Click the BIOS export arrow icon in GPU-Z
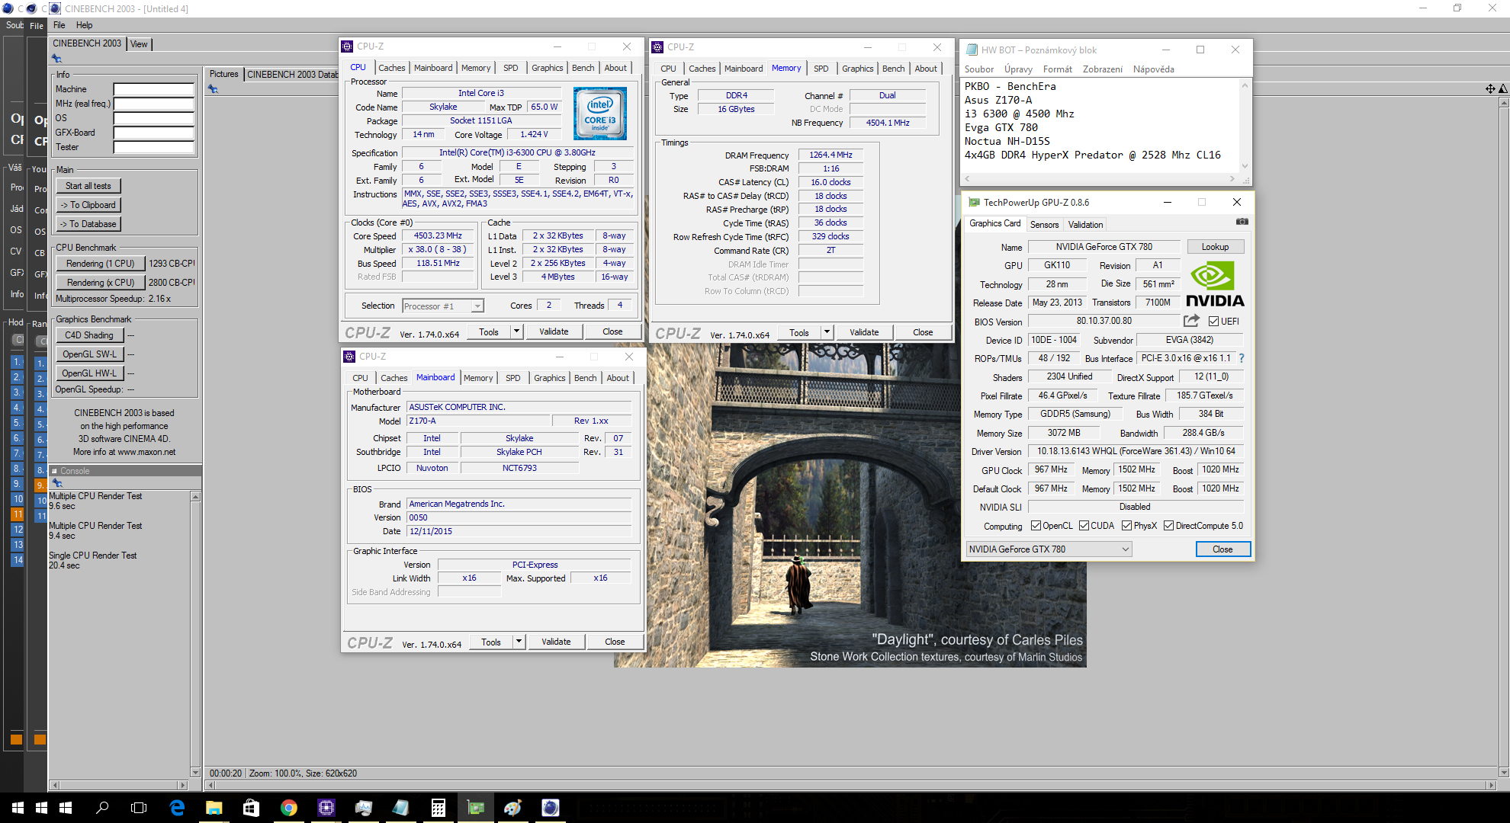Screen dimensions: 1510x823 (x=1191, y=321)
